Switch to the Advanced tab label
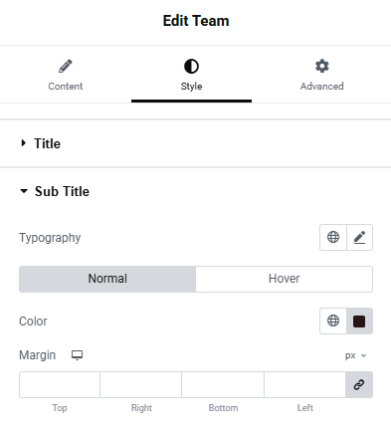 pos(322,87)
